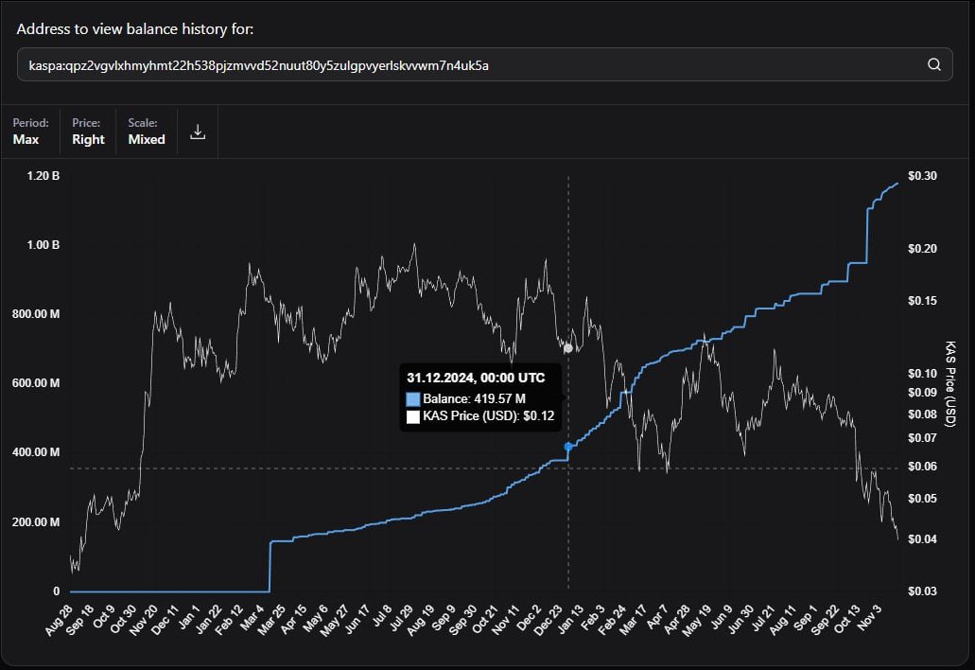Click the 1.20 B balance axis label
Image resolution: width=975 pixels, height=670 pixels.
click(43, 176)
